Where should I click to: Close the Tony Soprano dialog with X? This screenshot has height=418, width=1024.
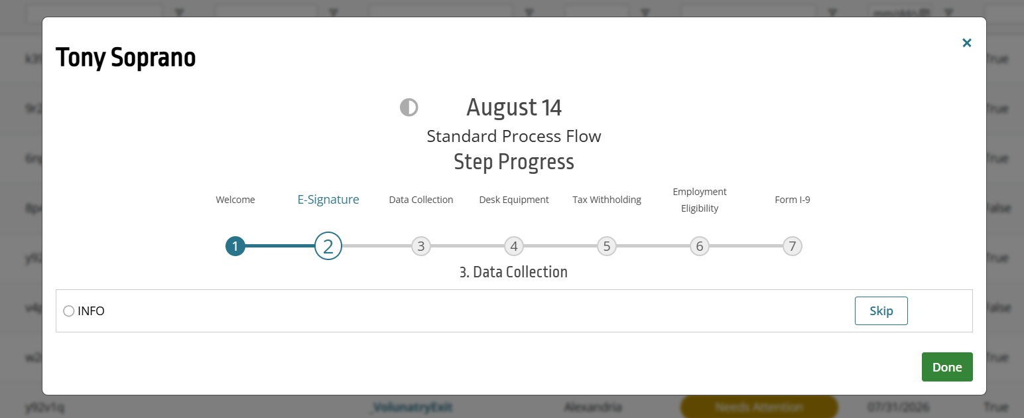click(967, 43)
